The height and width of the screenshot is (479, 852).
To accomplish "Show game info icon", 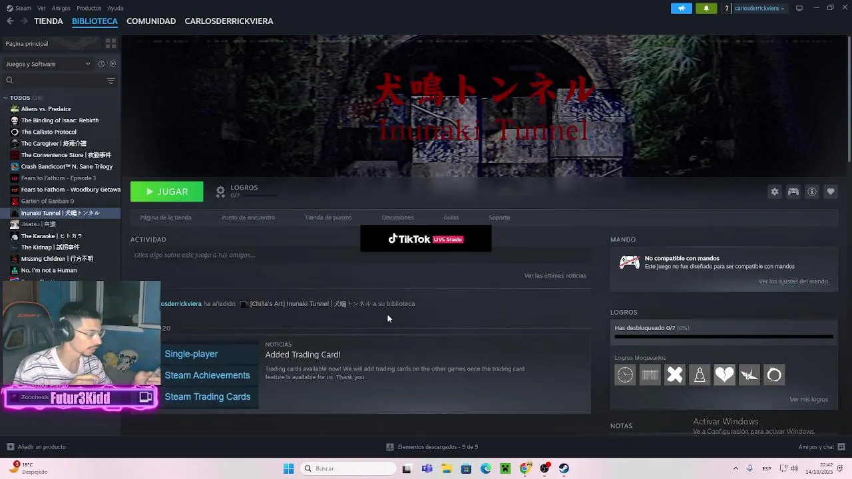I will [x=812, y=192].
